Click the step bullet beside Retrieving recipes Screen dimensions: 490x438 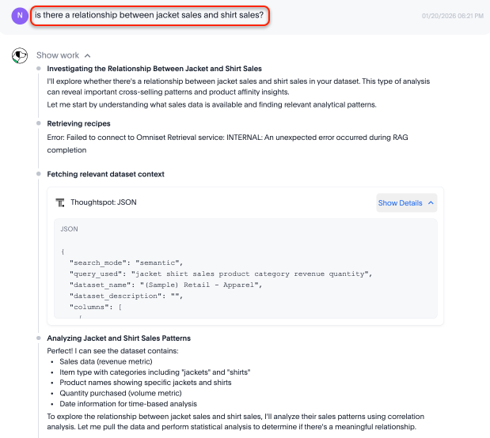pos(37,124)
